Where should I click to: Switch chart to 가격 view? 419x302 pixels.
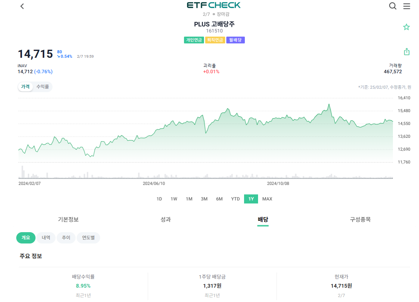click(25, 87)
